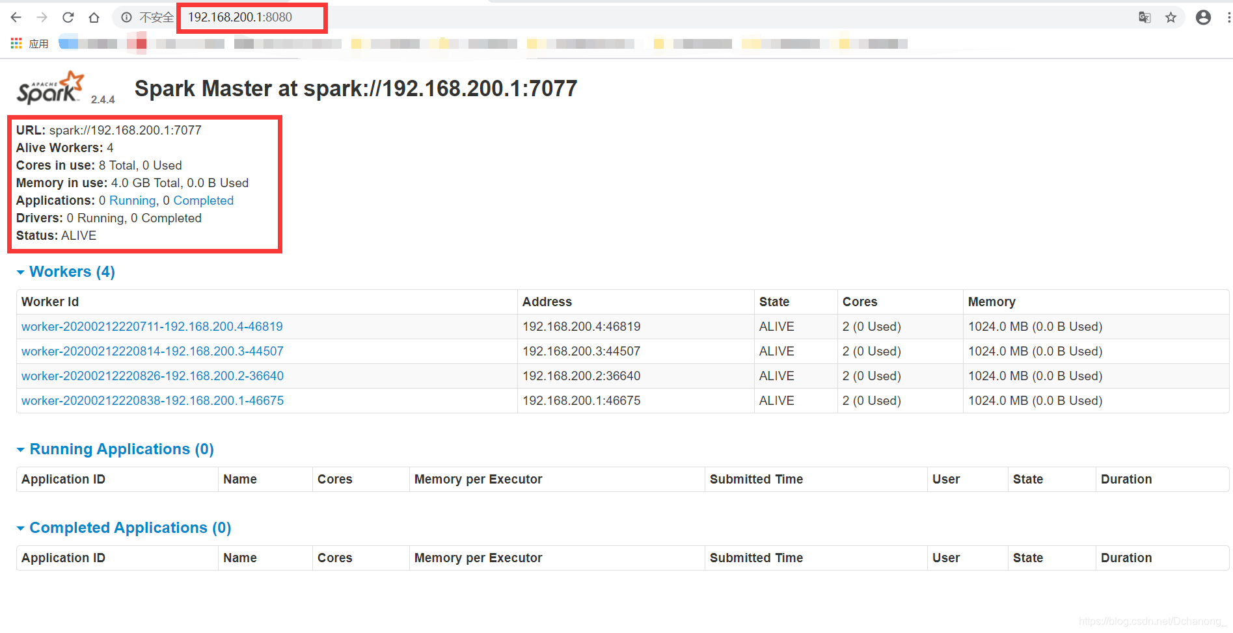1233x633 pixels.
Task: Bookmark this page with the star
Action: pyautogui.click(x=1171, y=18)
